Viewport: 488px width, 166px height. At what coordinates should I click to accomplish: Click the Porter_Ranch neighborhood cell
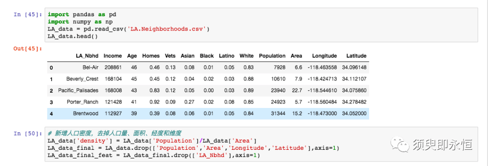[x=83, y=102]
